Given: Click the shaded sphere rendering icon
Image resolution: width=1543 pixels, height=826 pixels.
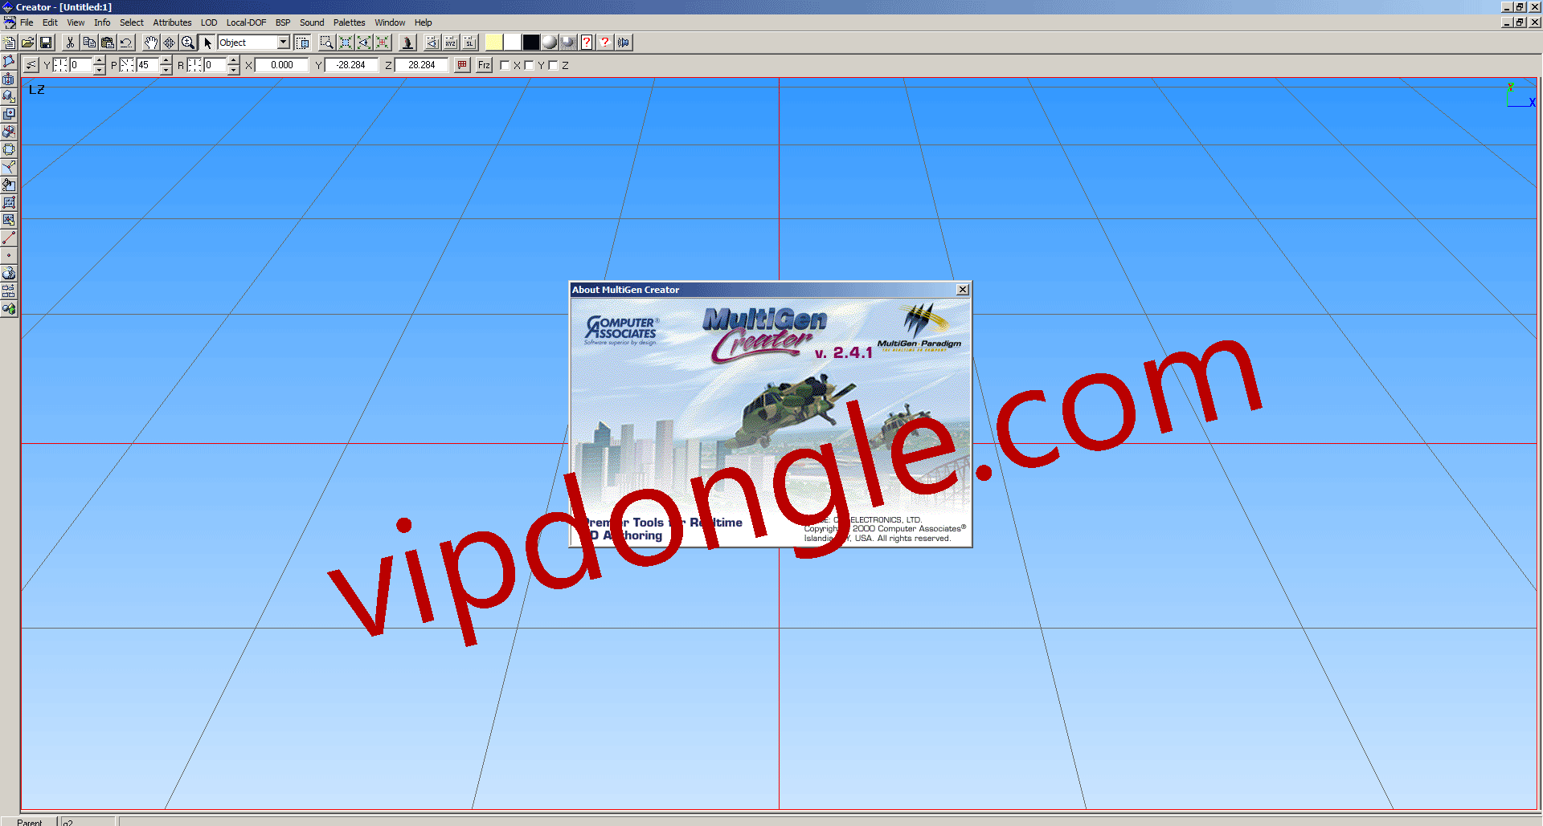Looking at the screenshot, I should [550, 42].
